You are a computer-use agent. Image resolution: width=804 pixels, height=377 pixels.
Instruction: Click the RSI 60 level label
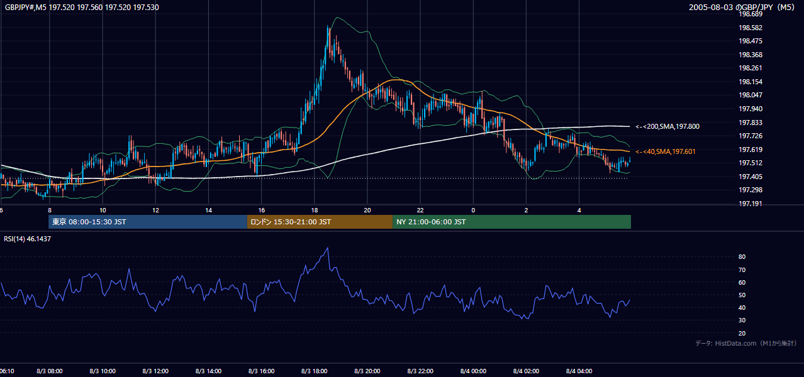tap(742, 282)
